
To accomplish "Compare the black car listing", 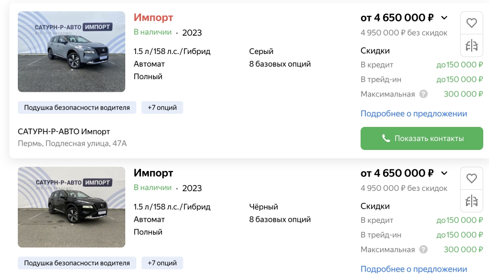I will click(x=472, y=201).
